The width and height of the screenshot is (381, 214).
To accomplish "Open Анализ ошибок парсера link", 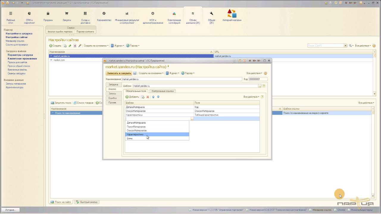I will pos(60,32).
